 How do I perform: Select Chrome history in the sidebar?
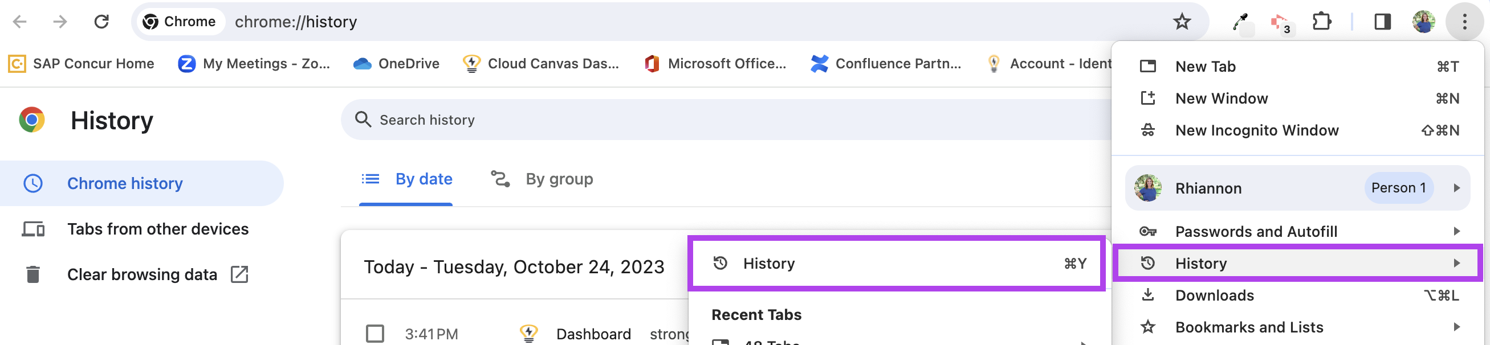pyautogui.click(x=142, y=183)
